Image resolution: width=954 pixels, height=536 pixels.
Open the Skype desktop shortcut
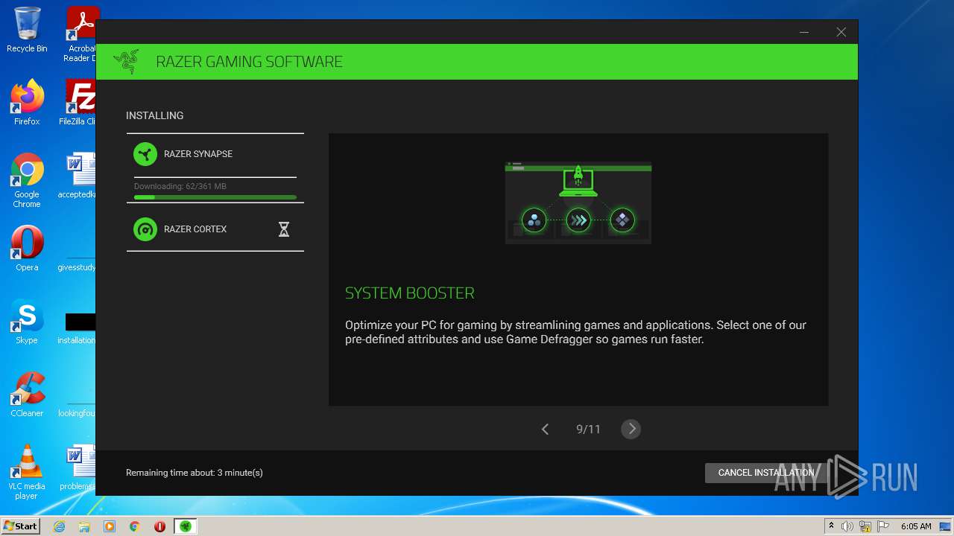[x=27, y=322]
